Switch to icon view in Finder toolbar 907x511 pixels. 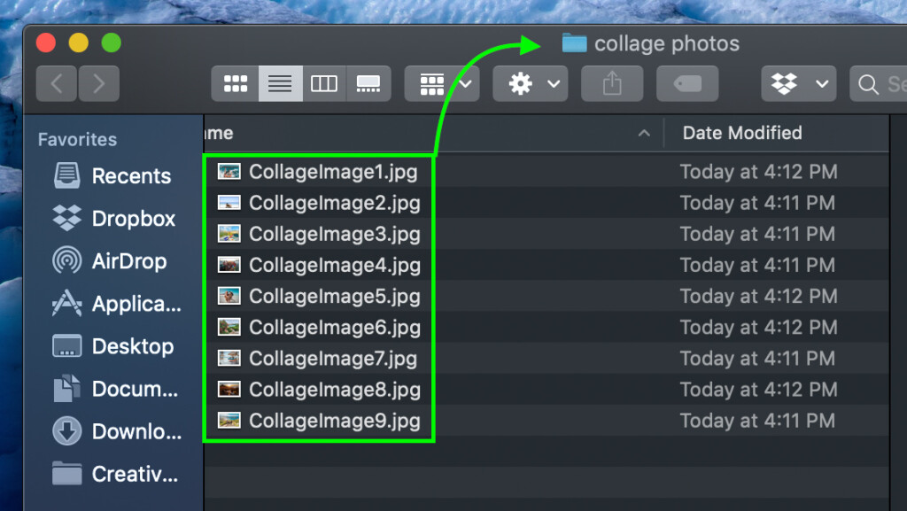pyautogui.click(x=235, y=84)
